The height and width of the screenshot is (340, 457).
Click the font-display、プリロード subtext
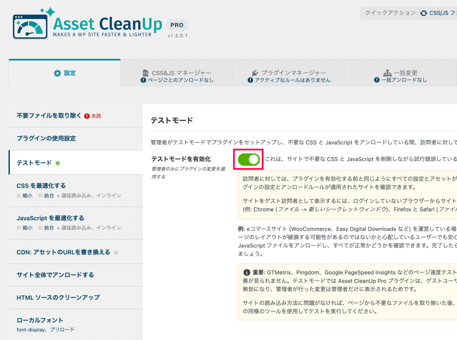46,330
